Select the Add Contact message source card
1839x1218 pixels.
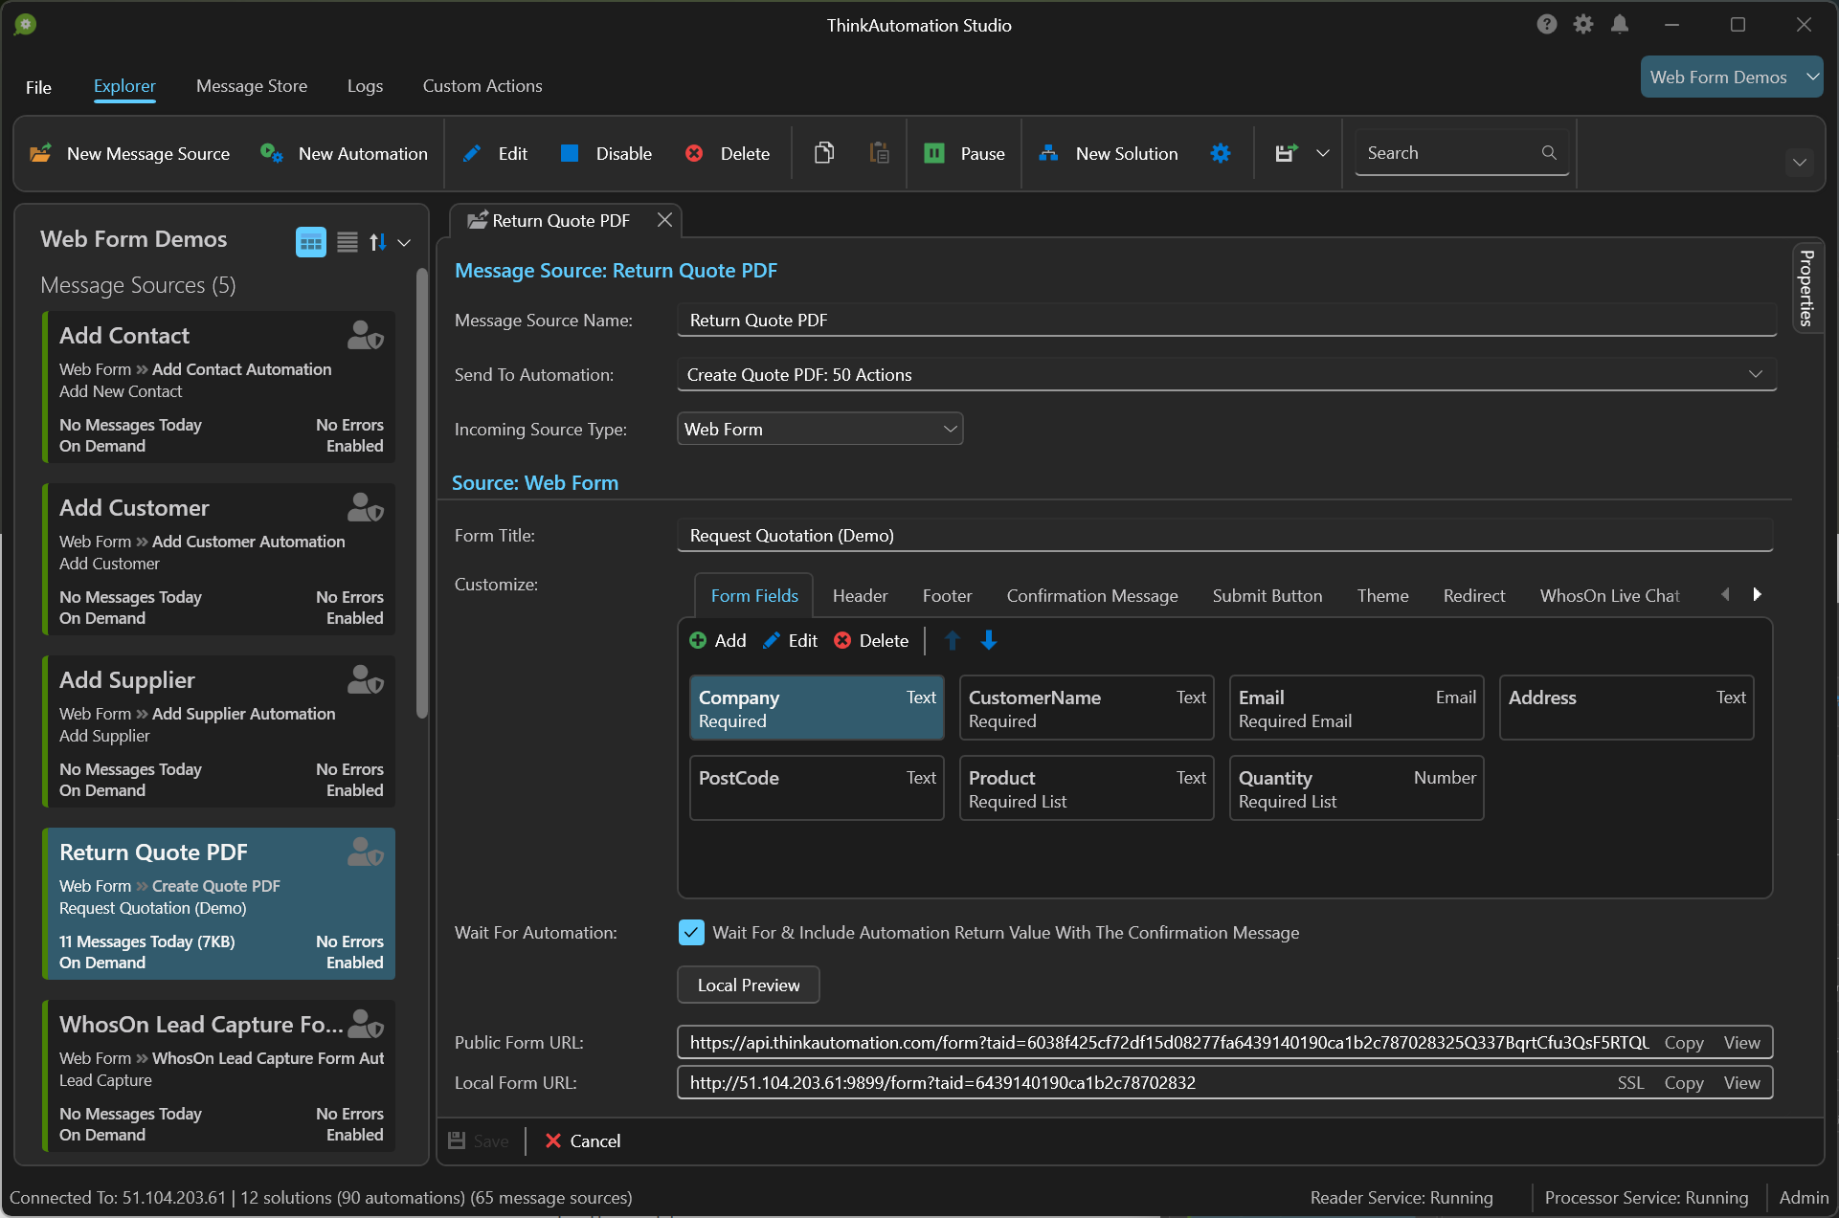pos(219,388)
